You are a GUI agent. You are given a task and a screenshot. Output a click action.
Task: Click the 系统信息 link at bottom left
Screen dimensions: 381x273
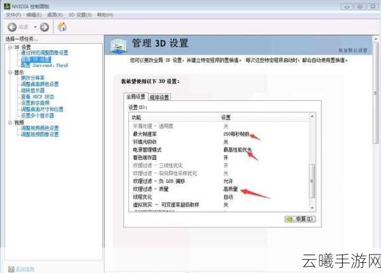[25, 269]
